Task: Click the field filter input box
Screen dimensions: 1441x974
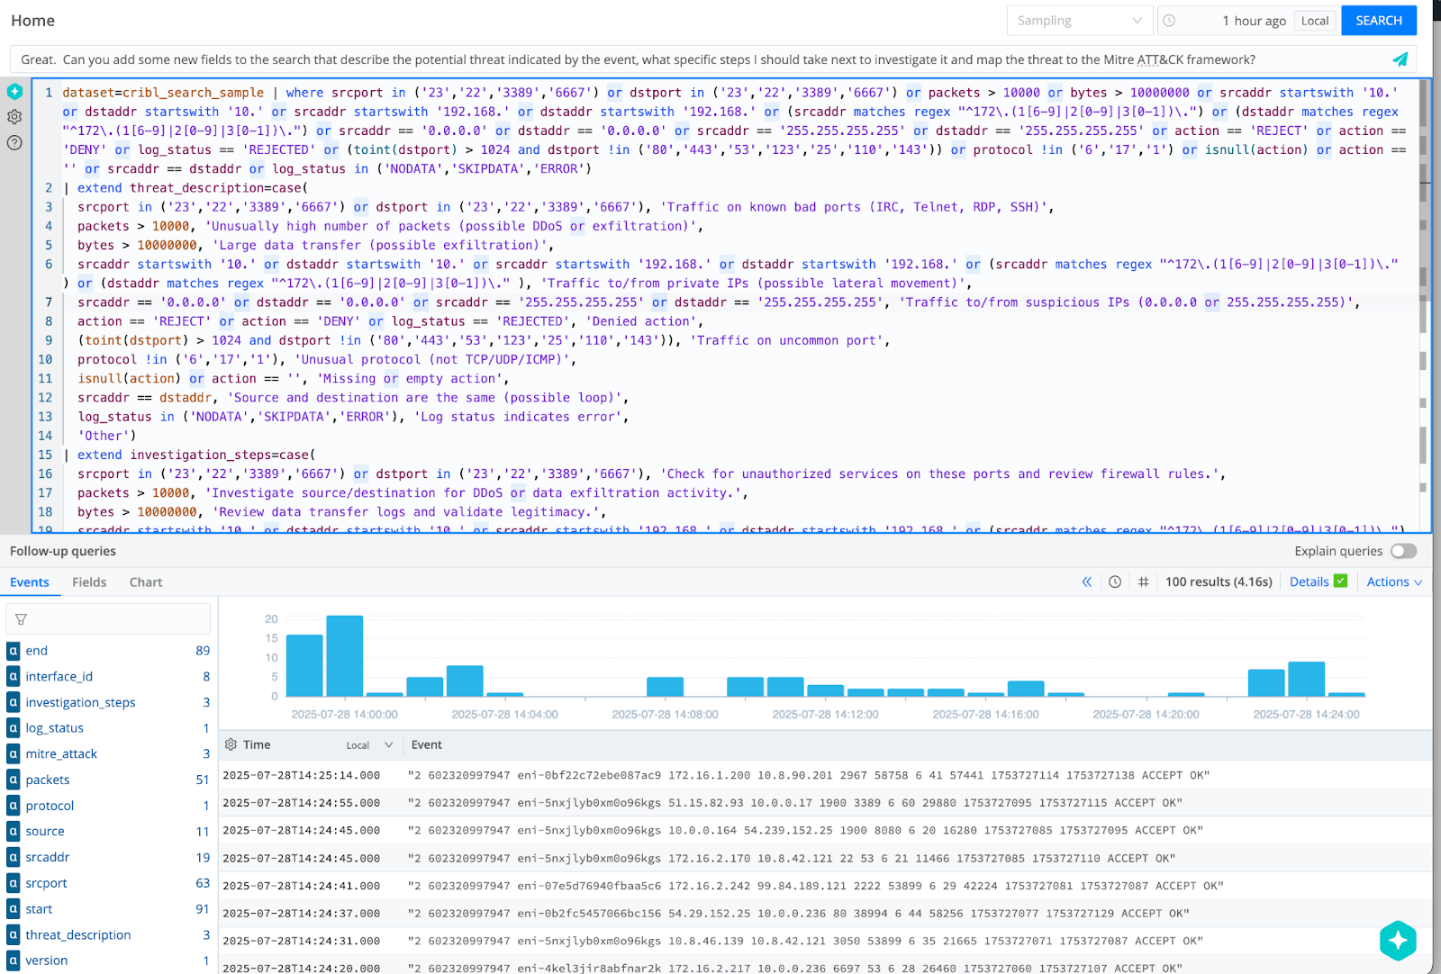Action: [108, 619]
